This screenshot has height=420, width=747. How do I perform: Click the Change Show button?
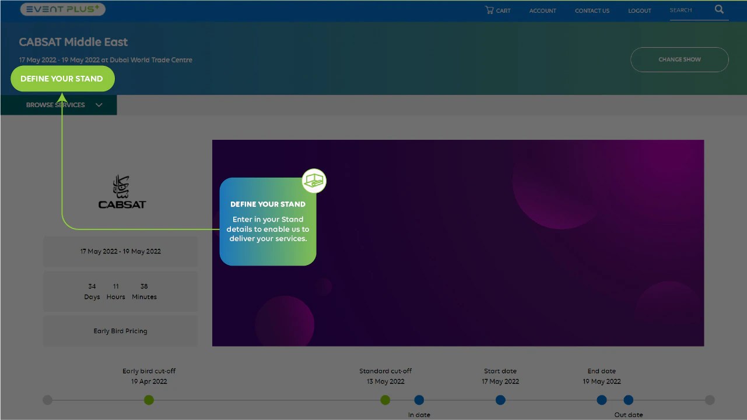679,59
